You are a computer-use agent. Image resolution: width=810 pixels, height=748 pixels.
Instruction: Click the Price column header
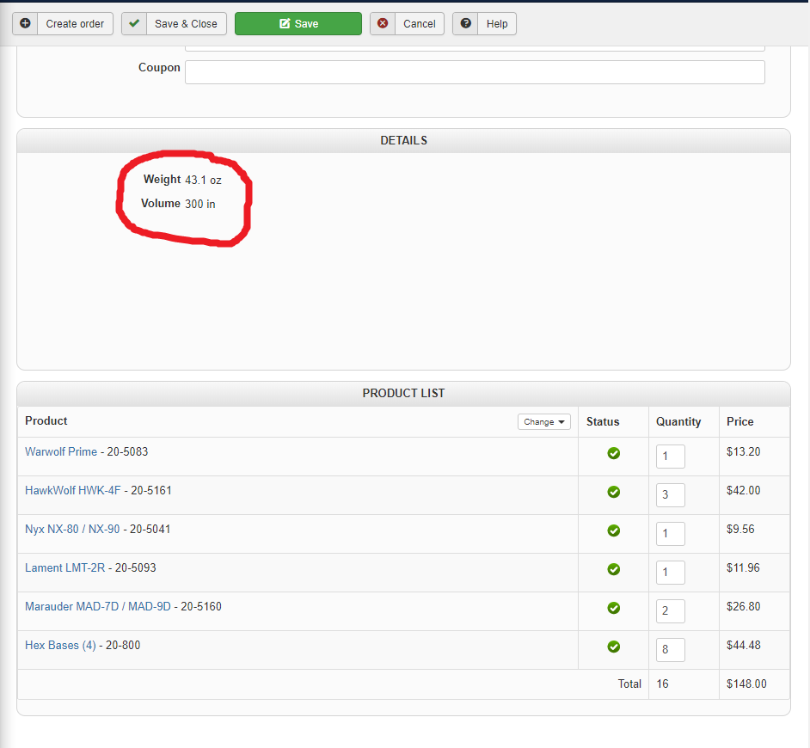click(x=739, y=421)
